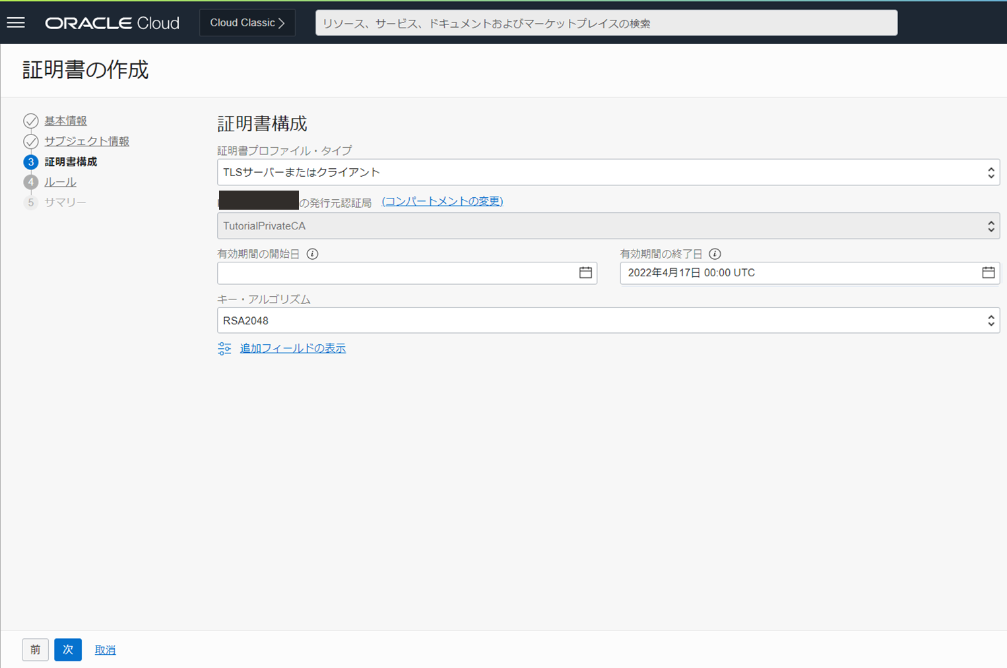The width and height of the screenshot is (1007, 668).
Task: Go to the サブジェクト情報 step
Action: click(x=86, y=142)
